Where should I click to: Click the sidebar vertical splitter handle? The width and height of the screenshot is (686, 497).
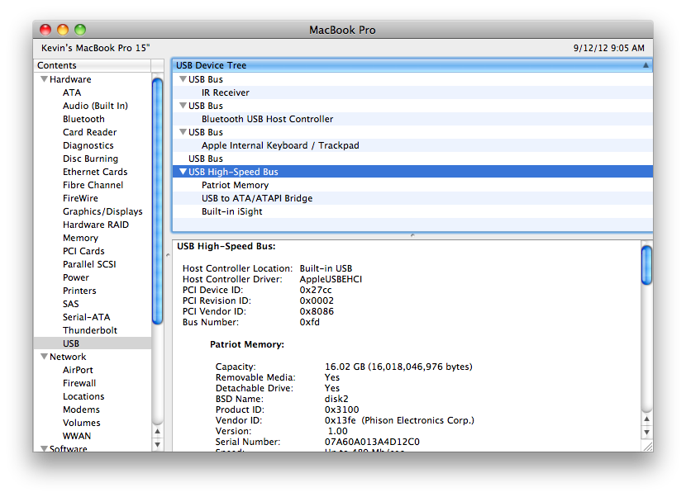coord(168,255)
